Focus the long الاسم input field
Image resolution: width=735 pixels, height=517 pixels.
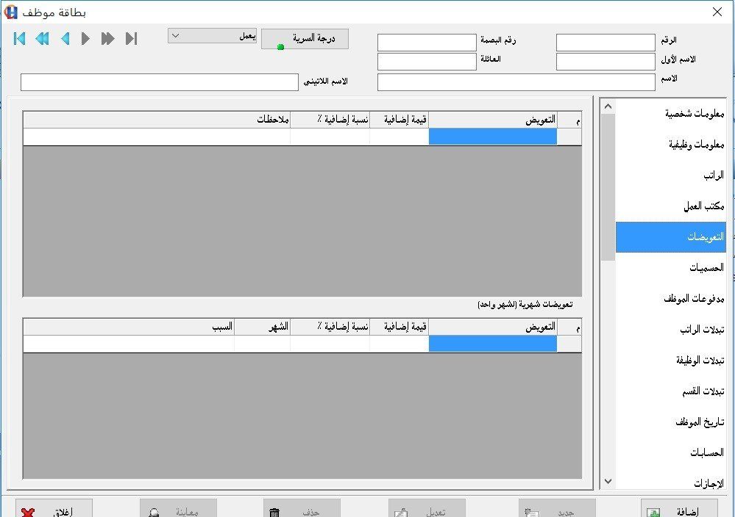tap(516, 82)
